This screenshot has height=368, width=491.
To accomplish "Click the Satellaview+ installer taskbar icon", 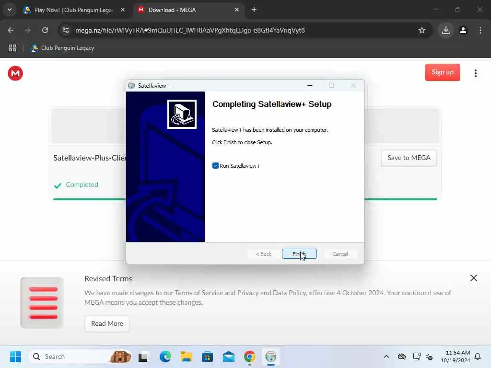I will tap(271, 356).
